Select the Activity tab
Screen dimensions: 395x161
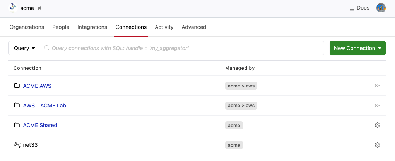pyautogui.click(x=164, y=27)
